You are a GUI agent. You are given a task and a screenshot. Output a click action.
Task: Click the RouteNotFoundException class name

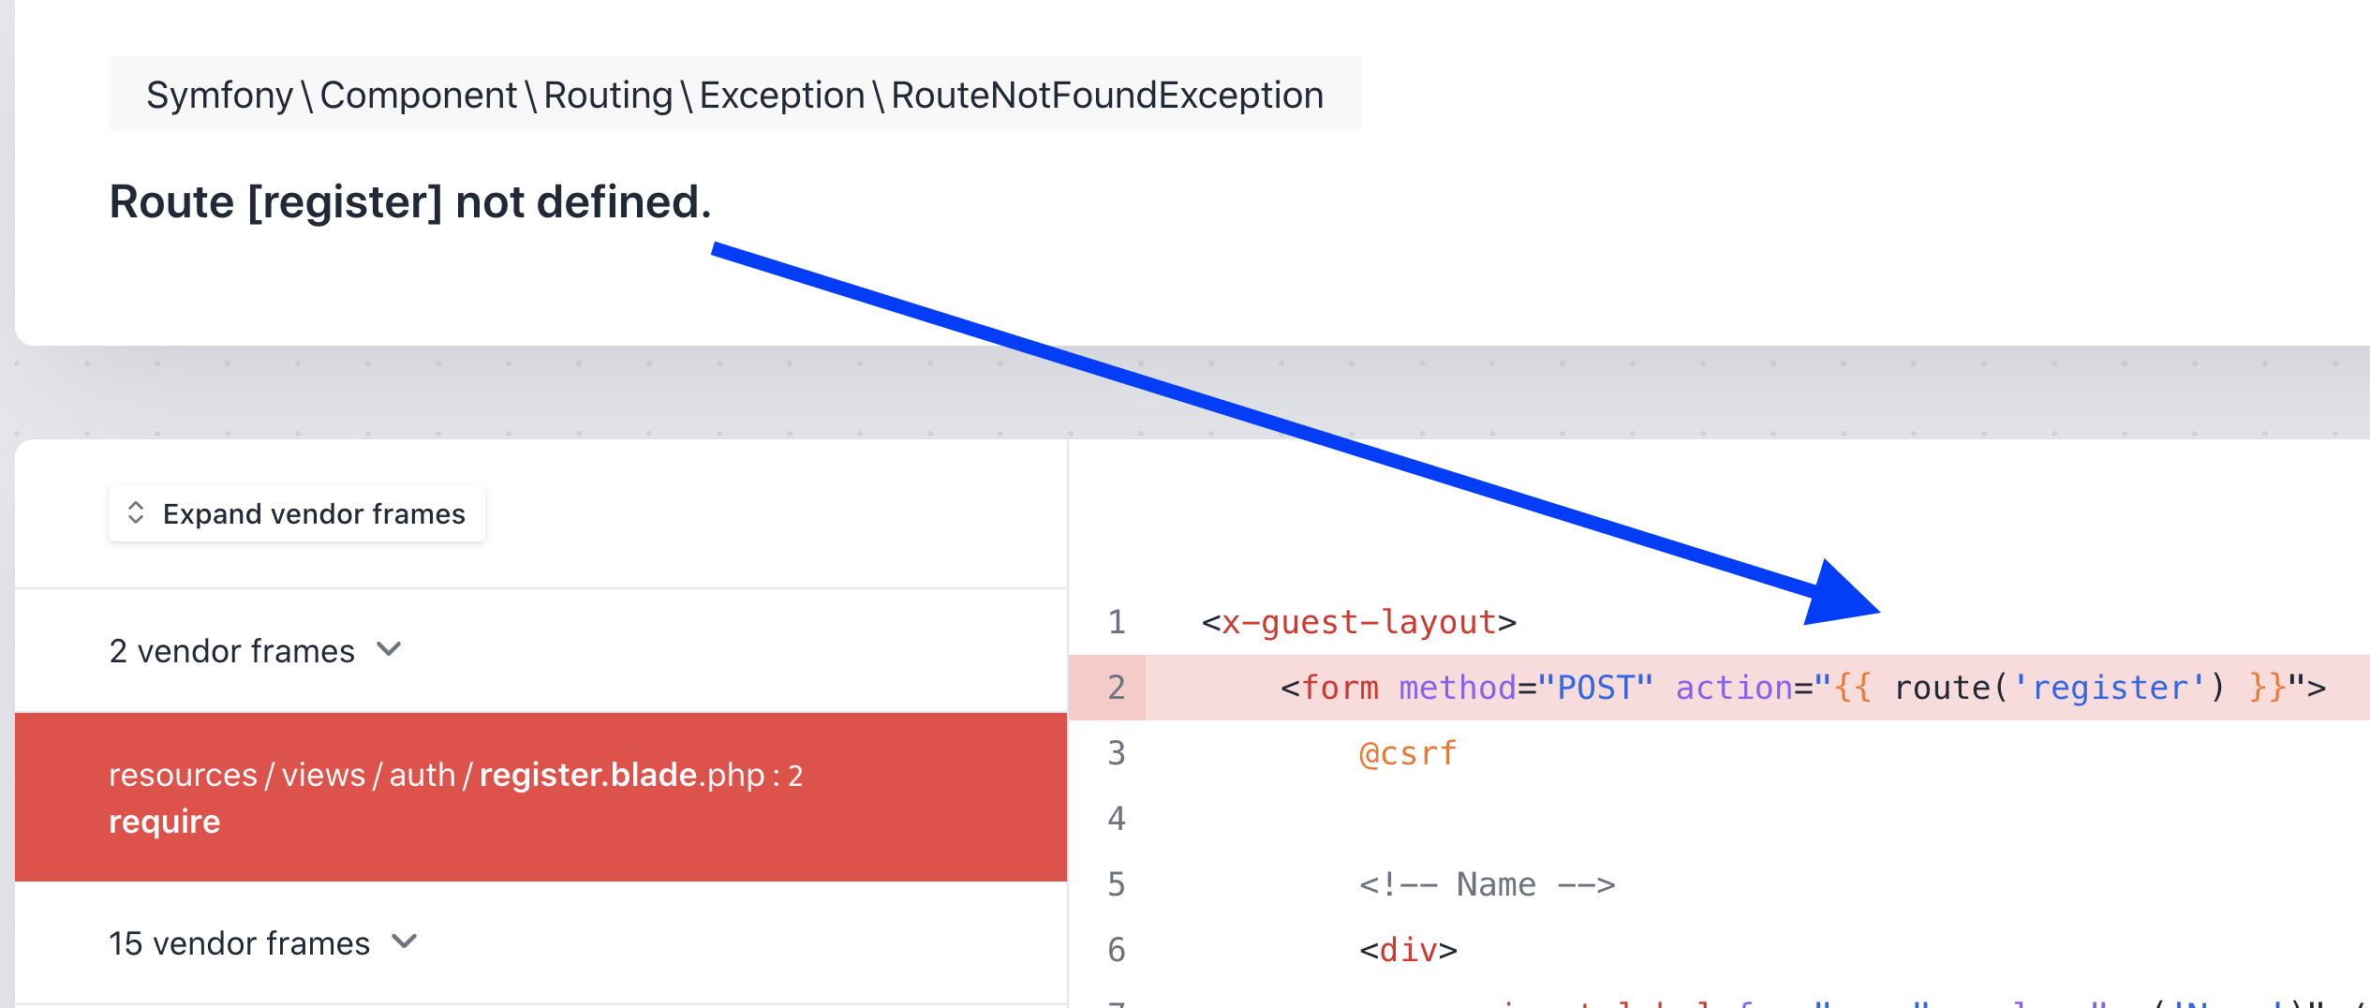[1106, 96]
